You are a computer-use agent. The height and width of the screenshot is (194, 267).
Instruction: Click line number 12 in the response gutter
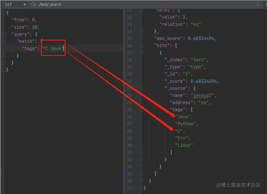click(129, 17)
